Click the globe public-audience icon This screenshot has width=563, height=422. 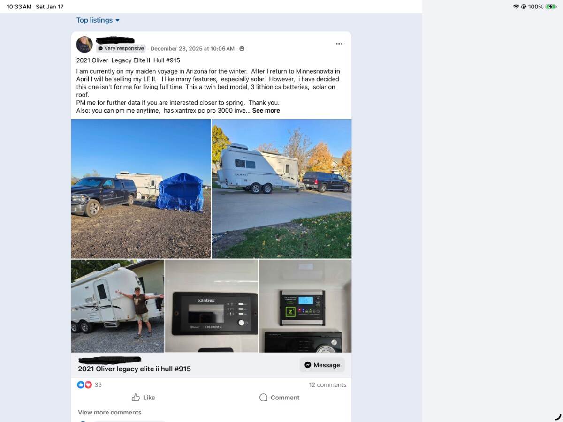pyautogui.click(x=242, y=49)
